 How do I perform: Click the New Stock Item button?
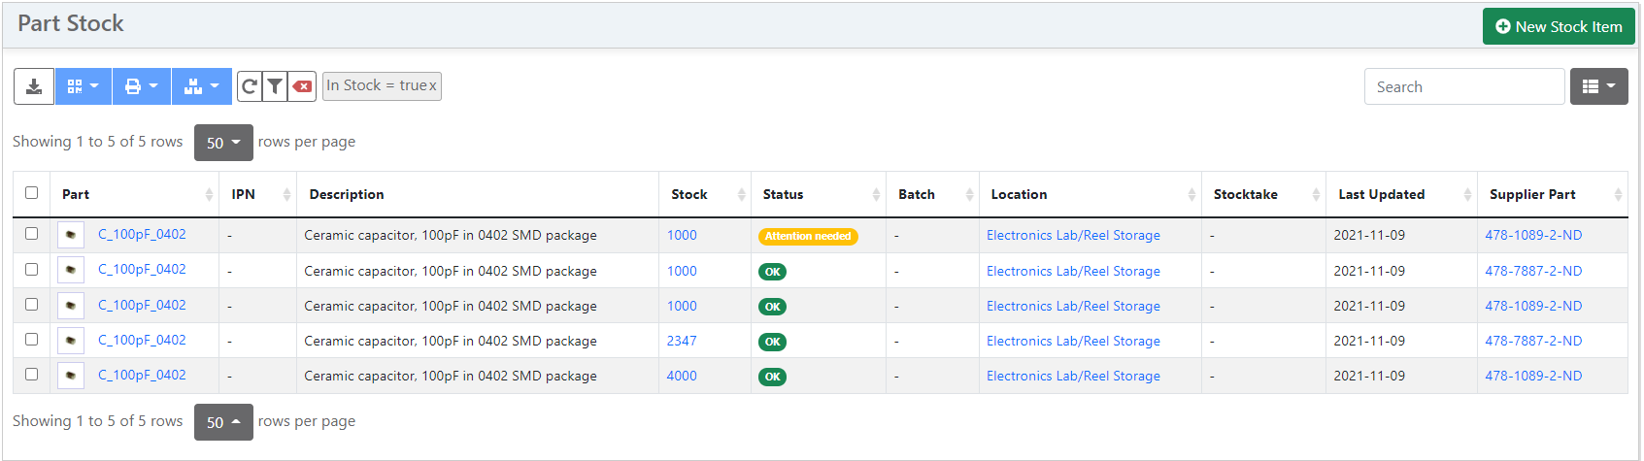coord(1559,26)
